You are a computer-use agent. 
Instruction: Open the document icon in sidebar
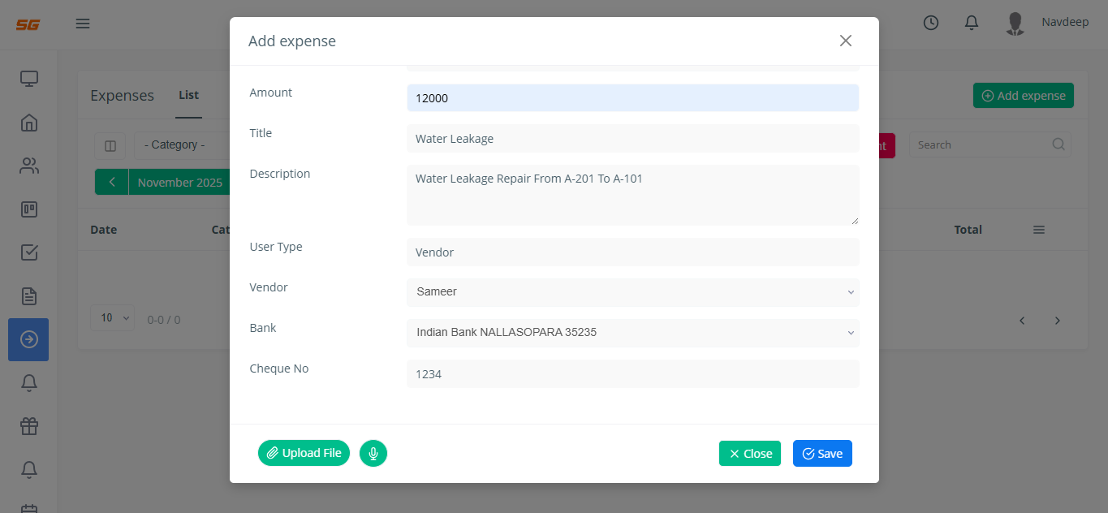pos(29,296)
